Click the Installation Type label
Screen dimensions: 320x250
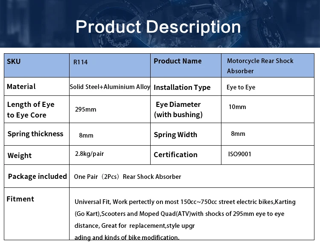(182, 87)
